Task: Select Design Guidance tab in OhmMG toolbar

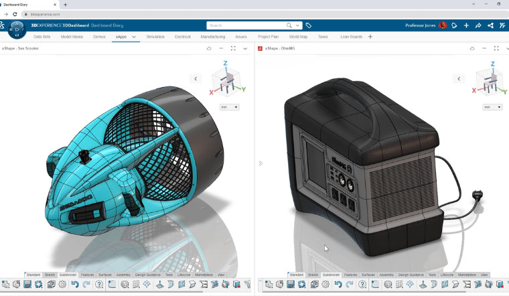Action: point(411,275)
